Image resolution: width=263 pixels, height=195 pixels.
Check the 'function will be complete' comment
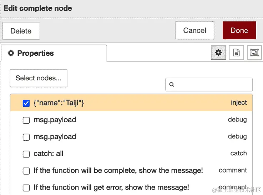26,171
